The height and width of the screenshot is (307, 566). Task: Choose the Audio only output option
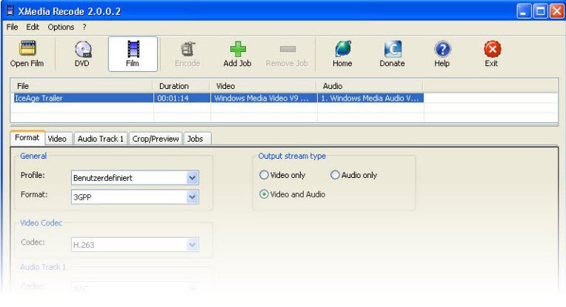click(x=336, y=176)
